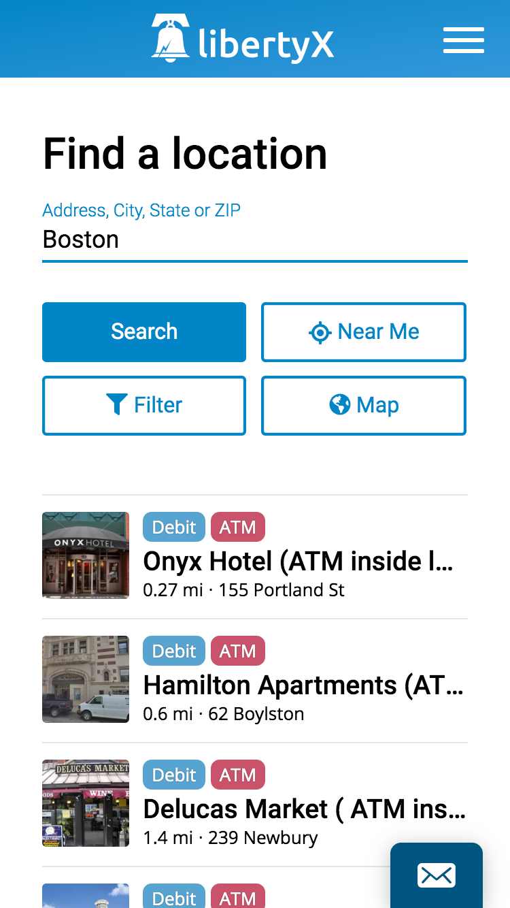Click the Near Me crosshair icon
The image size is (510, 908).
(x=320, y=332)
